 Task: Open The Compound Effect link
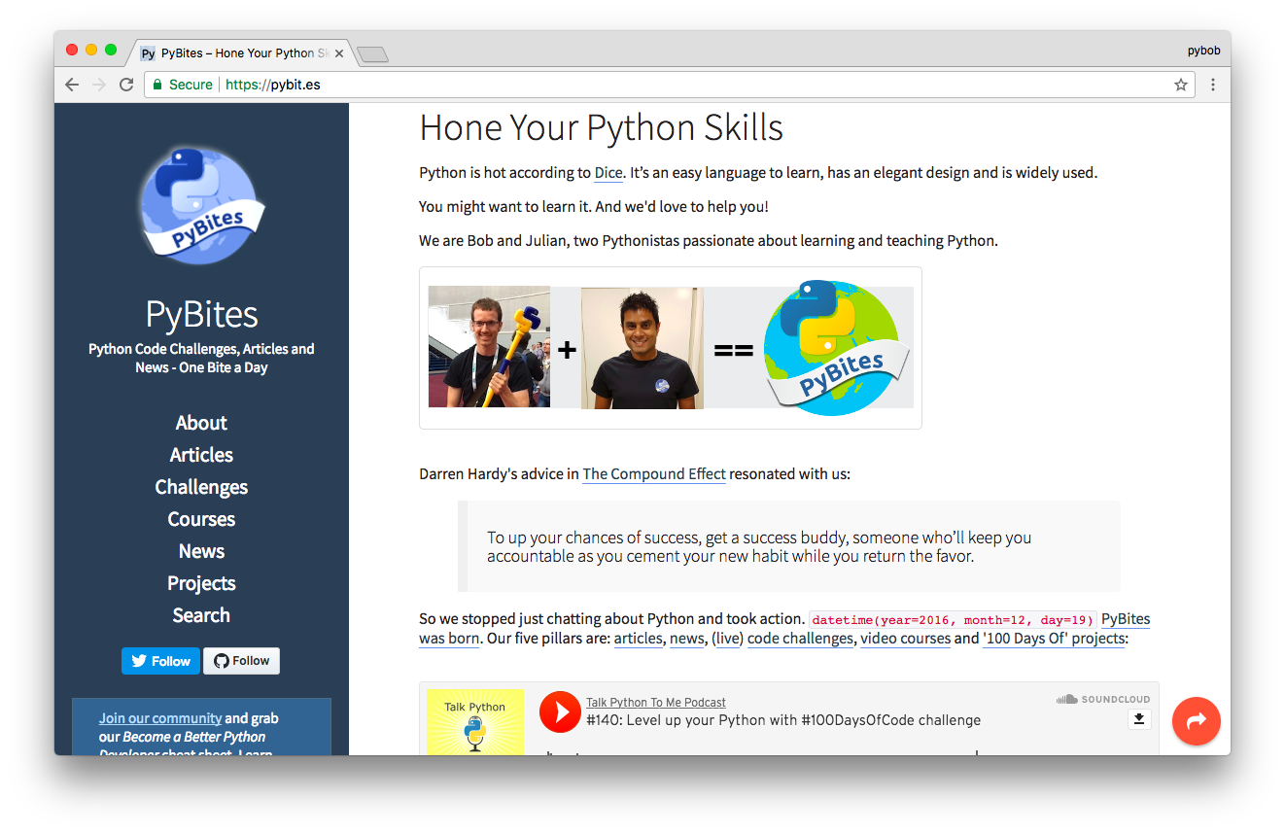click(x=653, y=473)
